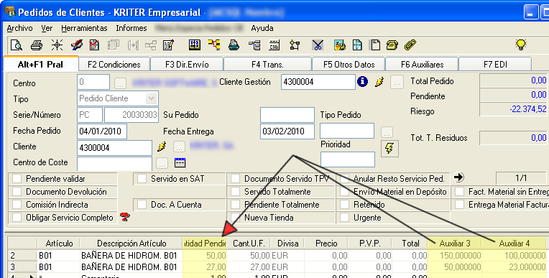The width and height of the screenshot is (549, 278).
Task: Click the paperclip attachments icon
Action: point(410,45)
